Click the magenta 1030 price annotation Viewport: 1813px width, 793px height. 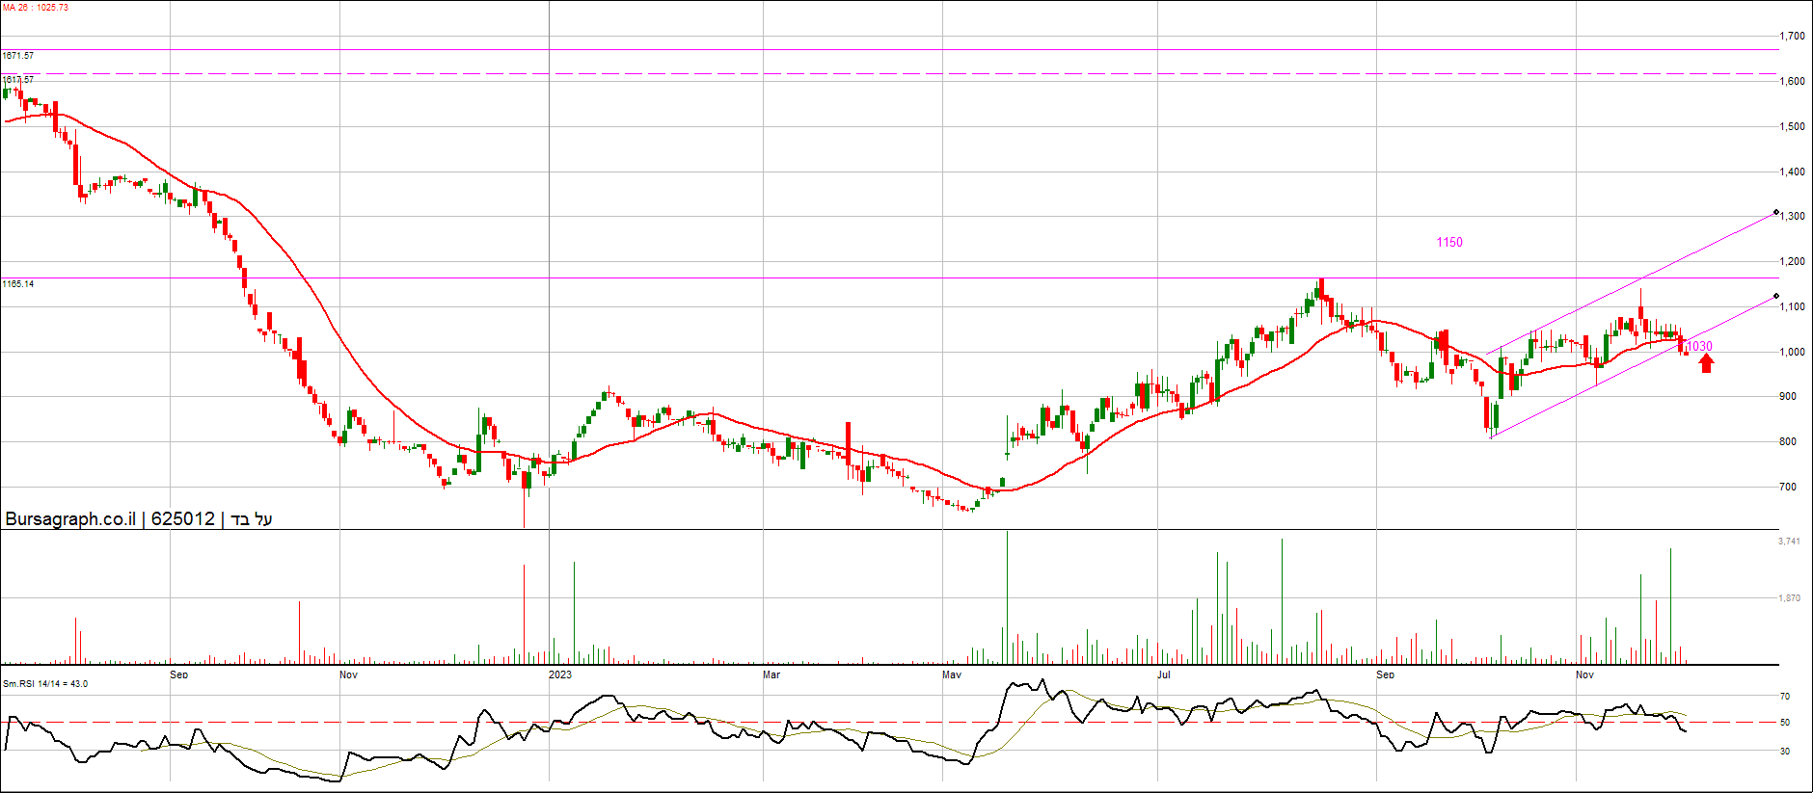click(x=1700, y=346)
